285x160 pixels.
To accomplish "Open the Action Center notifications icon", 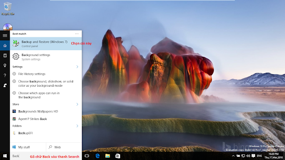I will [253, 156].
